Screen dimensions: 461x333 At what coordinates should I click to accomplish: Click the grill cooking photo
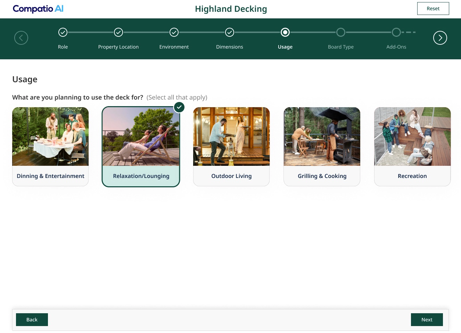click(322, 136)
